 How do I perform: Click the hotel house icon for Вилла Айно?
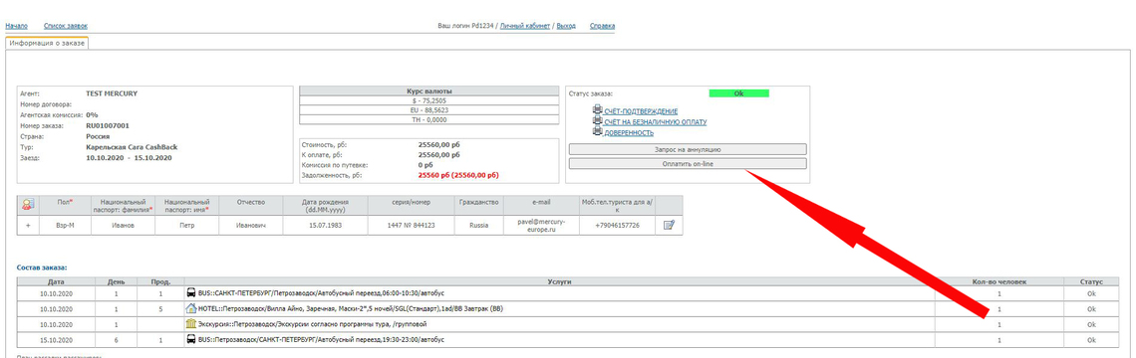191,309
